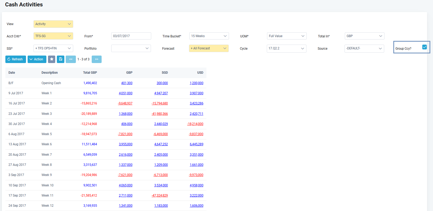Open the View dropdown showing Activity
The image size is (433, 211).
(x=53, y=24)
